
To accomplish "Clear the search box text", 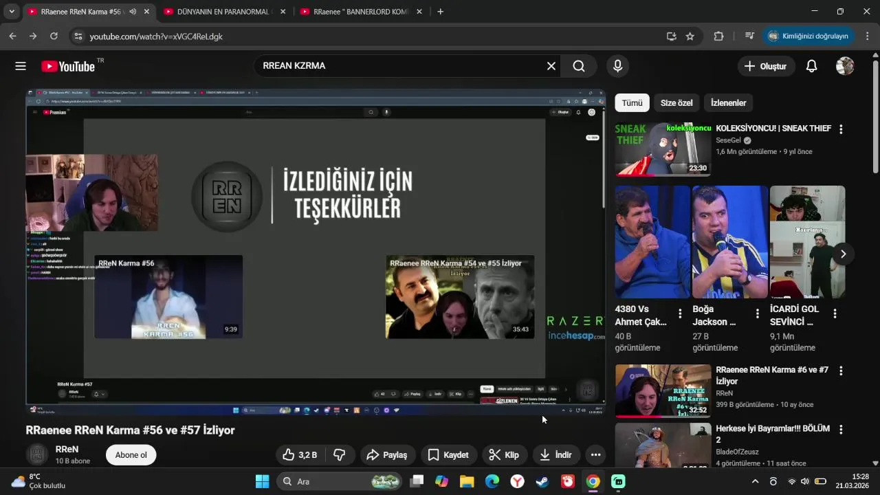I will pos(551,66).
